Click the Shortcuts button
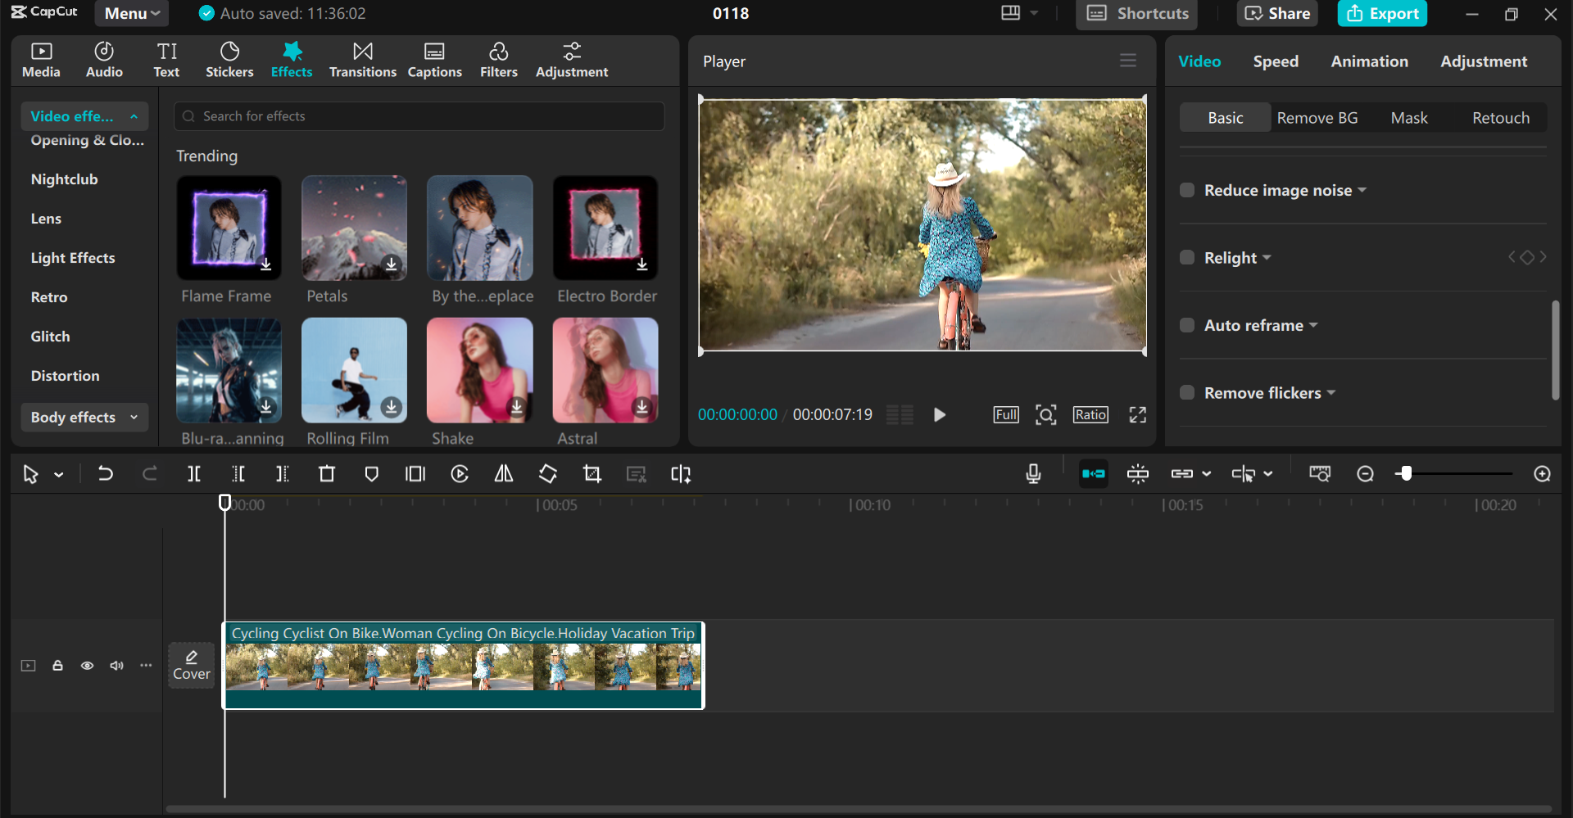Screen dimensions: 1573x818 click(x=1136, y=13)
